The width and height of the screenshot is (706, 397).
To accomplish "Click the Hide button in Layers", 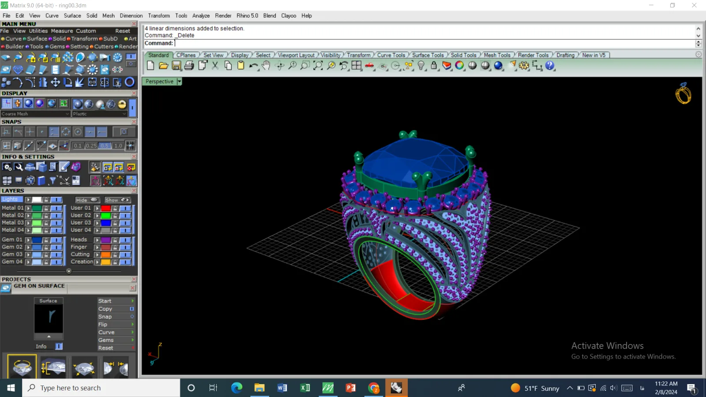I will (87, 200).
